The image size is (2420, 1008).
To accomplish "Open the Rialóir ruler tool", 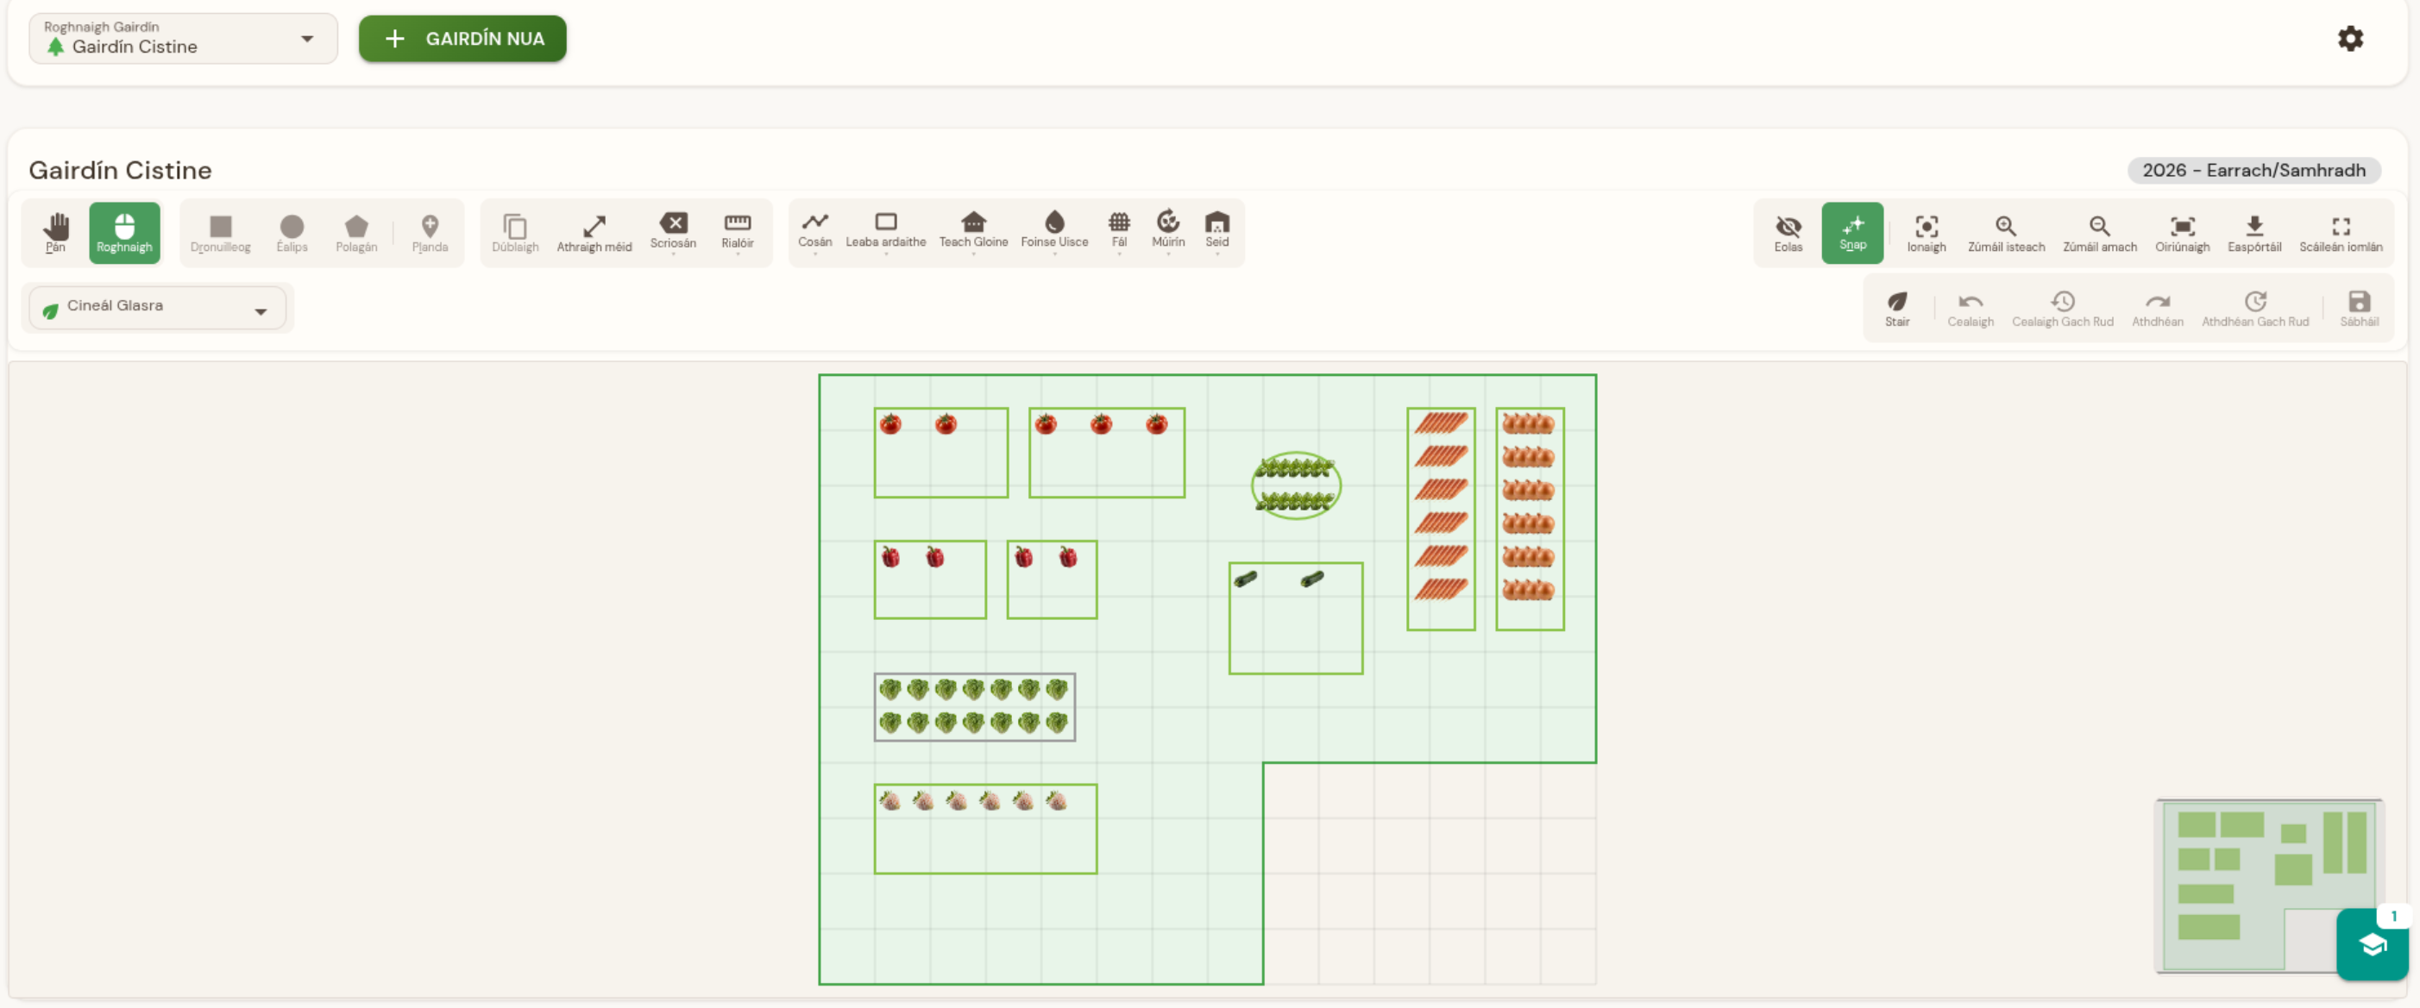I will point(738,232).
